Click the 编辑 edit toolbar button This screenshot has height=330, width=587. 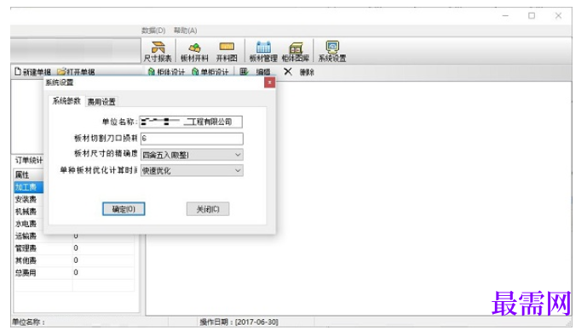tap(256, 71)
